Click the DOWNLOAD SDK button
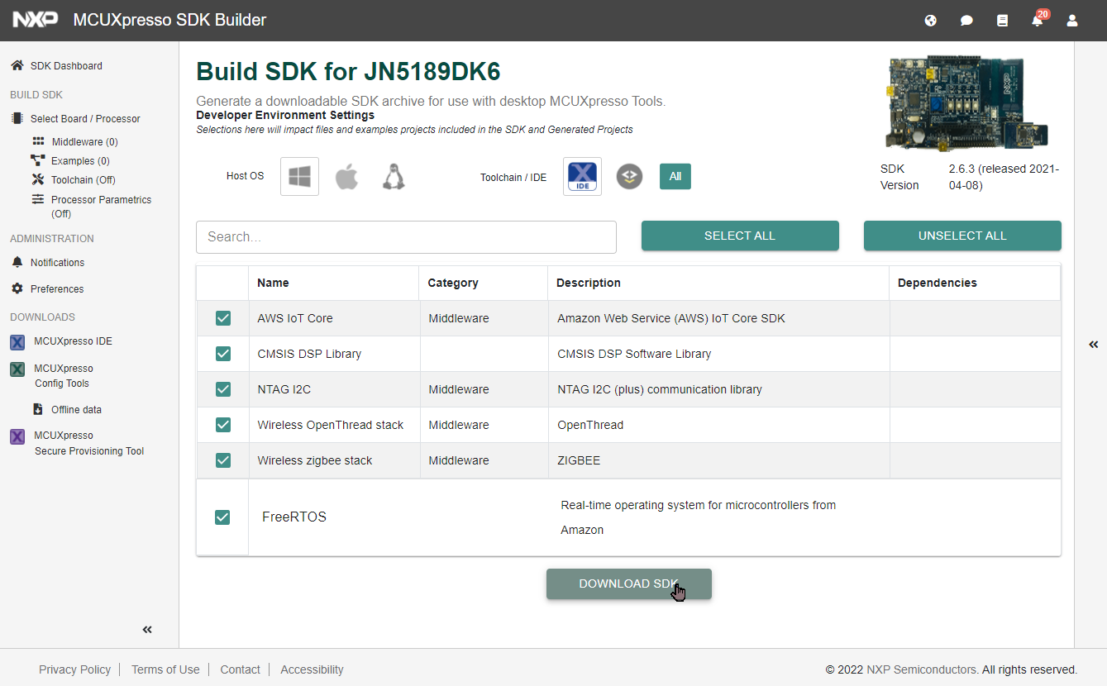The image size is (1107, 686). (x=629, y=584)
